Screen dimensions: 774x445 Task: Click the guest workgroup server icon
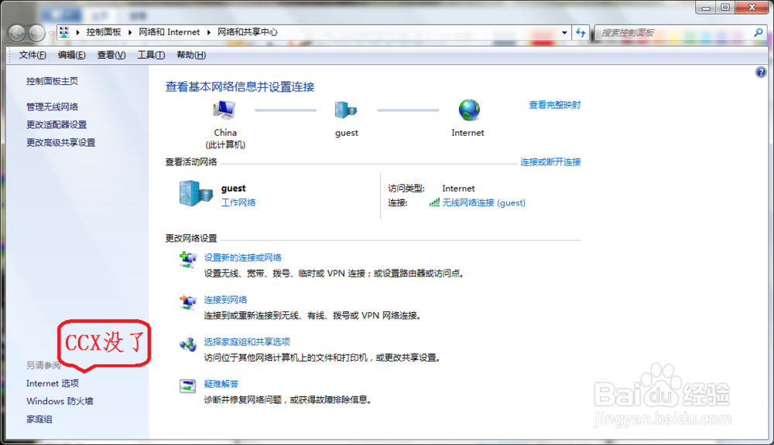point(195,192)
